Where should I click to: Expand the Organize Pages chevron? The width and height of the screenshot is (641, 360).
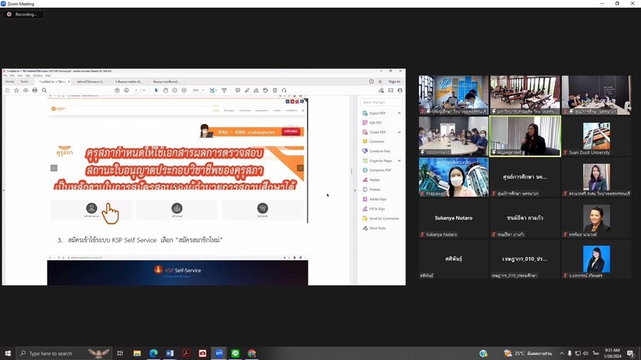point(399,161)
